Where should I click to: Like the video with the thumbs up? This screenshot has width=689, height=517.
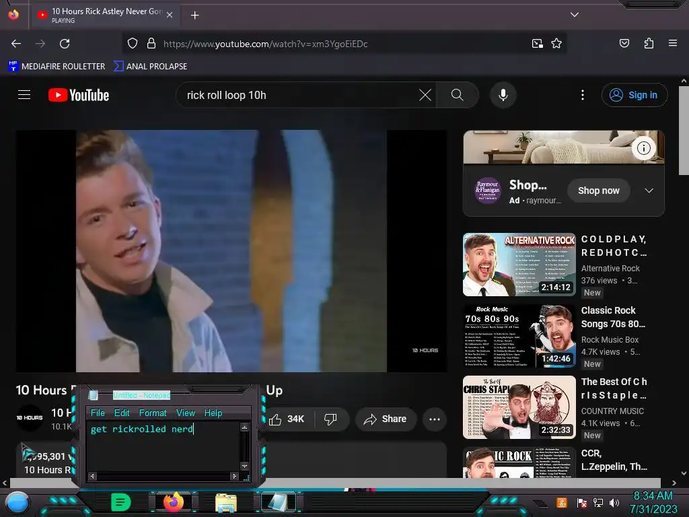click(287, 419)
